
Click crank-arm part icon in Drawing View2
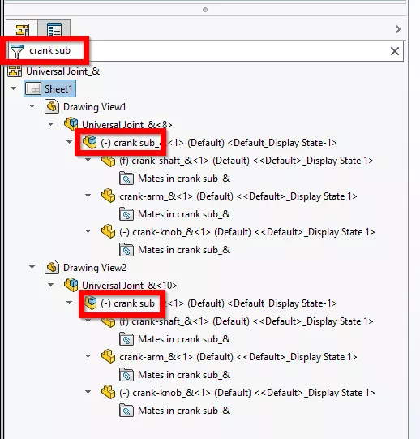click(x=109, y=356)
